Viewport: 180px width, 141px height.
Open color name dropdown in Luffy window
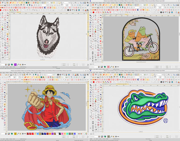click(x=3, y=134)
